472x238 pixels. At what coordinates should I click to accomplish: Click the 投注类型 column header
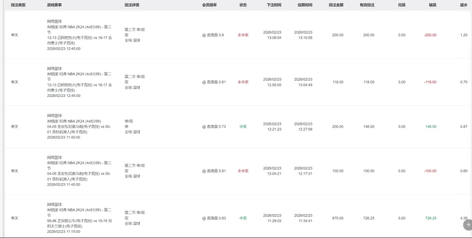pos(18,5)
